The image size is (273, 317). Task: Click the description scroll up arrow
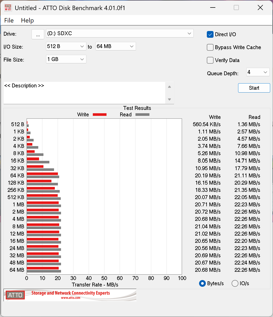pos(169,87)
